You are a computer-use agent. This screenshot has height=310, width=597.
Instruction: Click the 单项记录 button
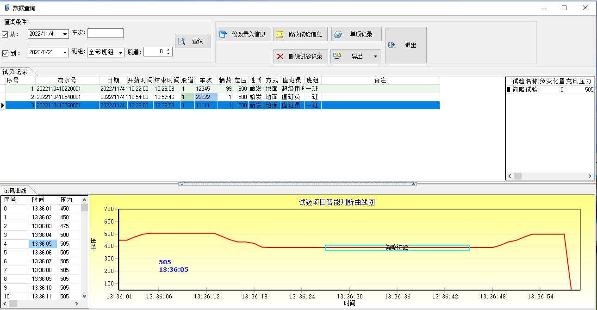[356, 34]
